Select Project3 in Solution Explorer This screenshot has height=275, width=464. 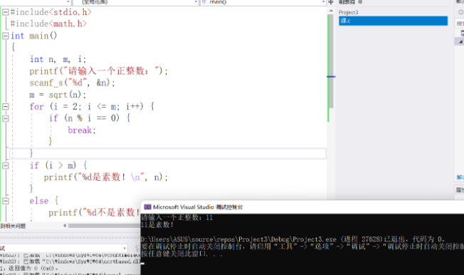click(348, 12)
